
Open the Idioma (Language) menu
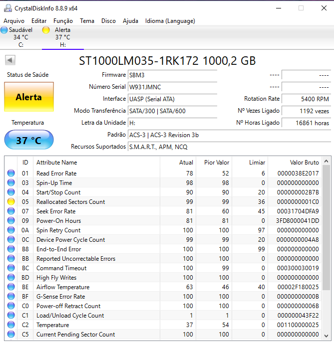pyautogui.click(x=170, y=21)
